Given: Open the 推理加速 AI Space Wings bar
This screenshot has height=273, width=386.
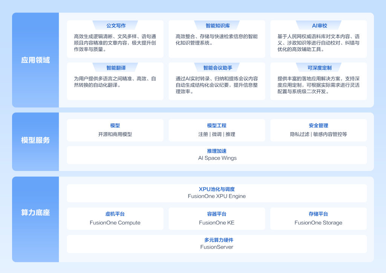Looking at the screenshot, I should tap(217, 155).
